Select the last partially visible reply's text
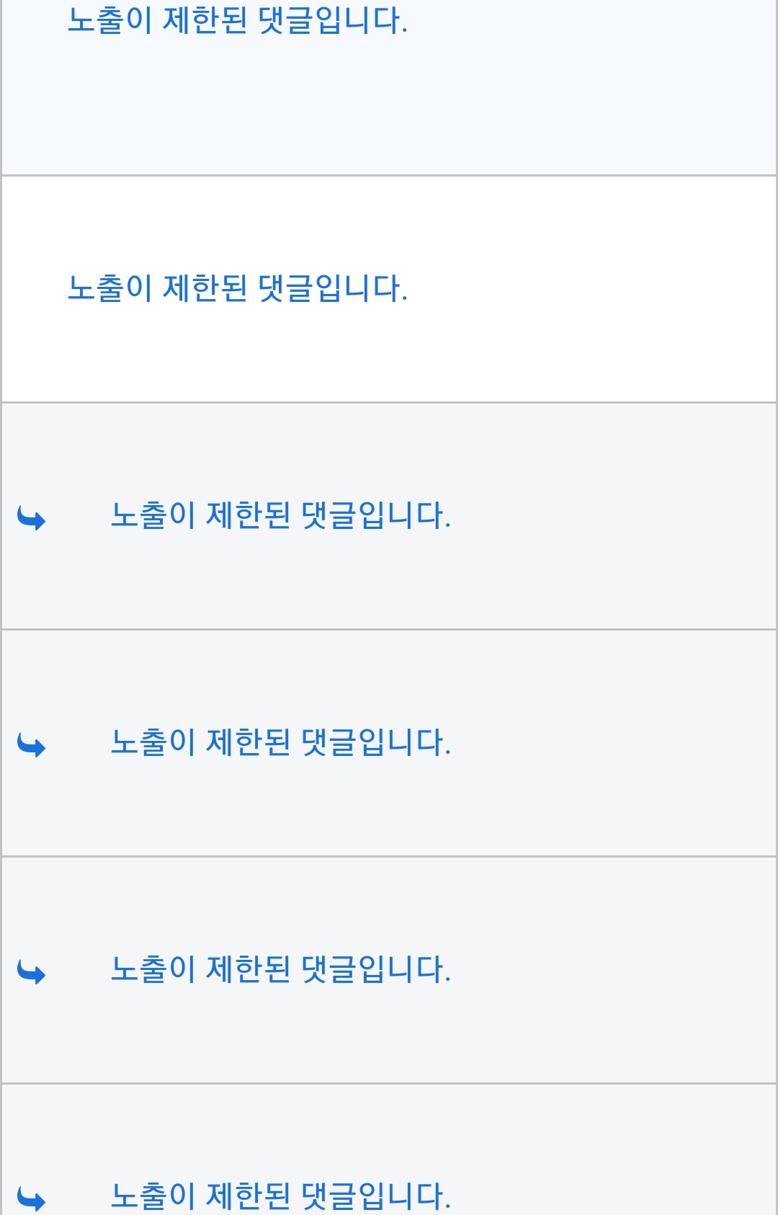Viewport: 778px width, 1215px height. (280, 1196)
